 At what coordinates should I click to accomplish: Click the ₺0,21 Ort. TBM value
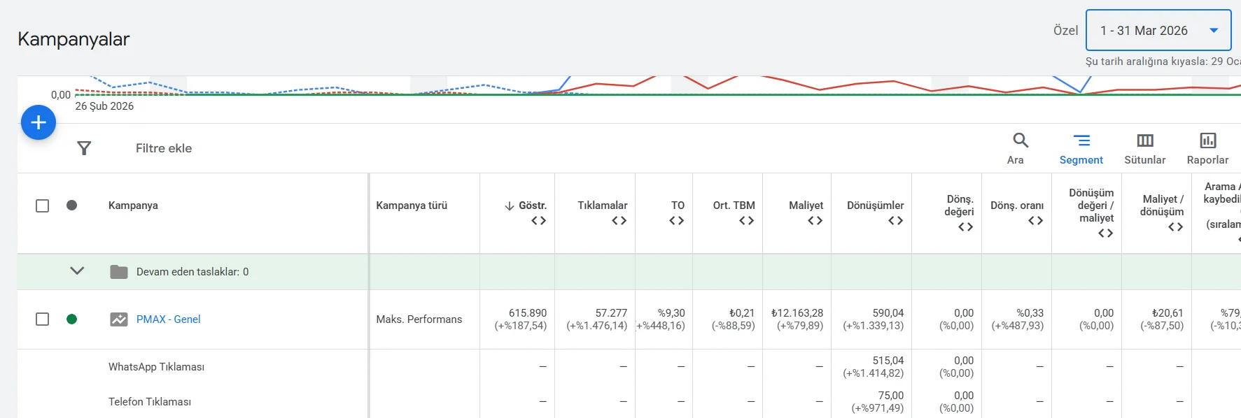[742, 313]
